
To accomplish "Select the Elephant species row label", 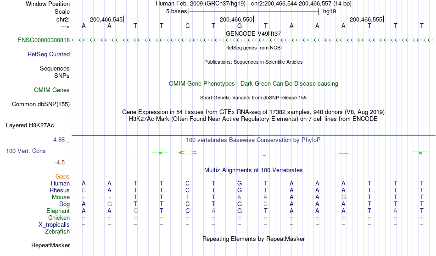I will coord(58,211).
